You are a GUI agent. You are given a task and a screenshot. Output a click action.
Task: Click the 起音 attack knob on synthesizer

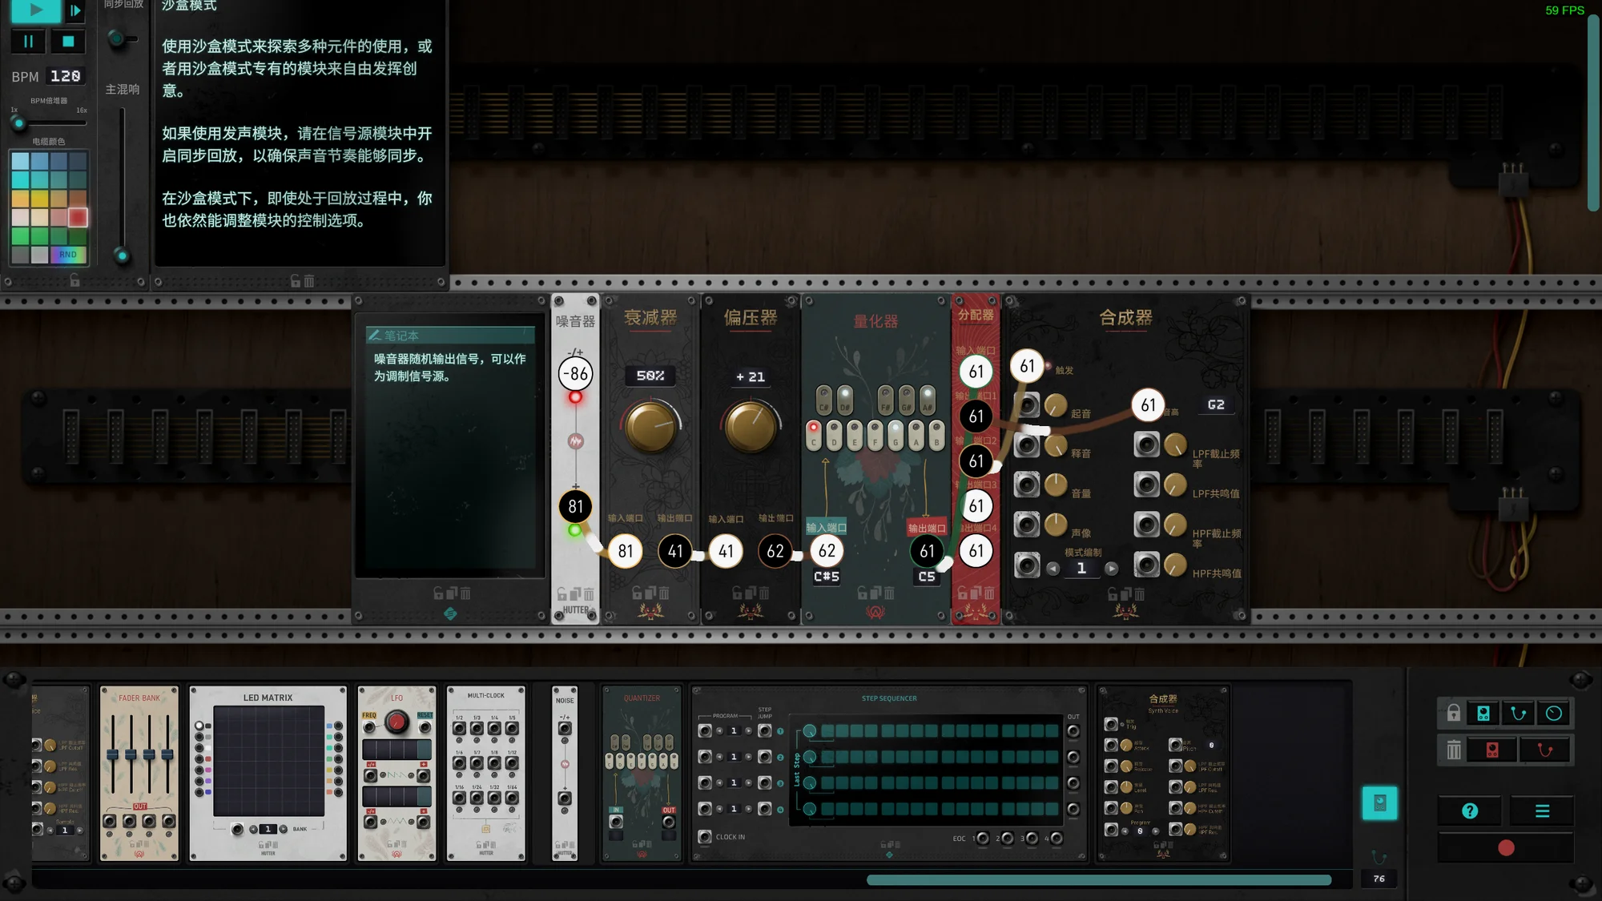click(1056, 405)
